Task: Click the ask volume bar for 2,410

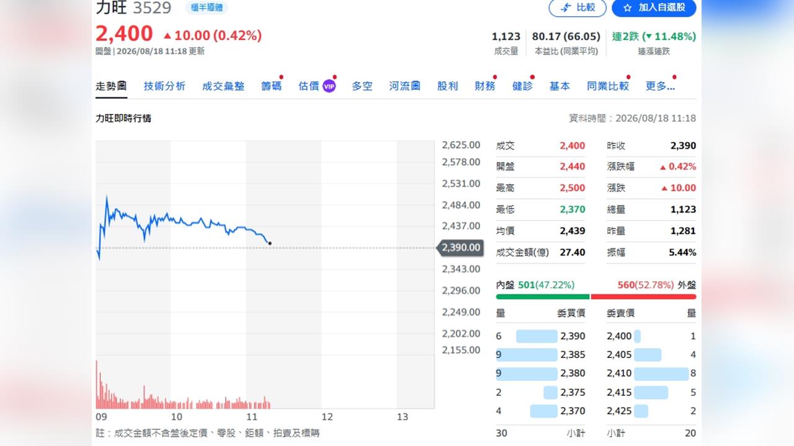Action: coord(661,374)
